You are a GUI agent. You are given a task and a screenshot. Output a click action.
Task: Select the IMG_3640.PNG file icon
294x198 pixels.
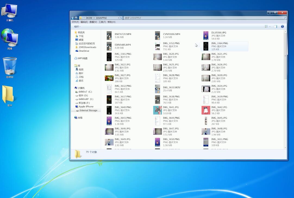click(x=109, y=110)
